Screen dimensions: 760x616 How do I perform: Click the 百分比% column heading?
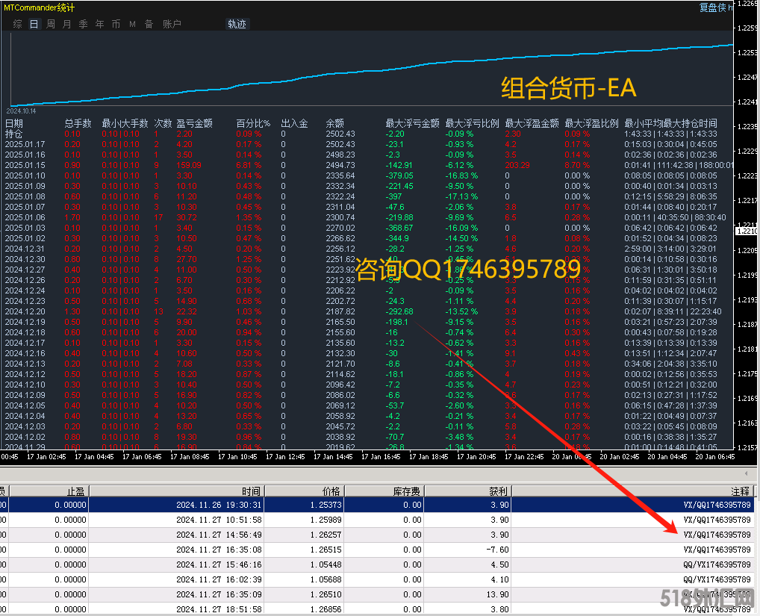[x=253, y=124]
